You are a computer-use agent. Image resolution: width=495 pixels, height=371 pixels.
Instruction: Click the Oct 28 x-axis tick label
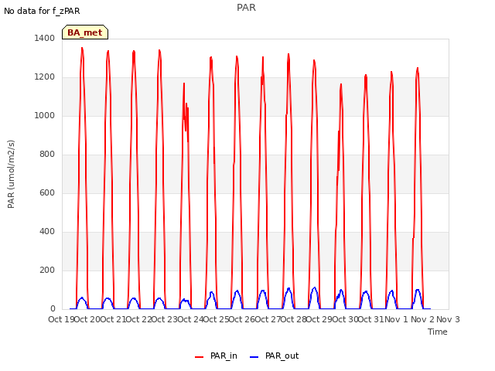pos(294,319)
